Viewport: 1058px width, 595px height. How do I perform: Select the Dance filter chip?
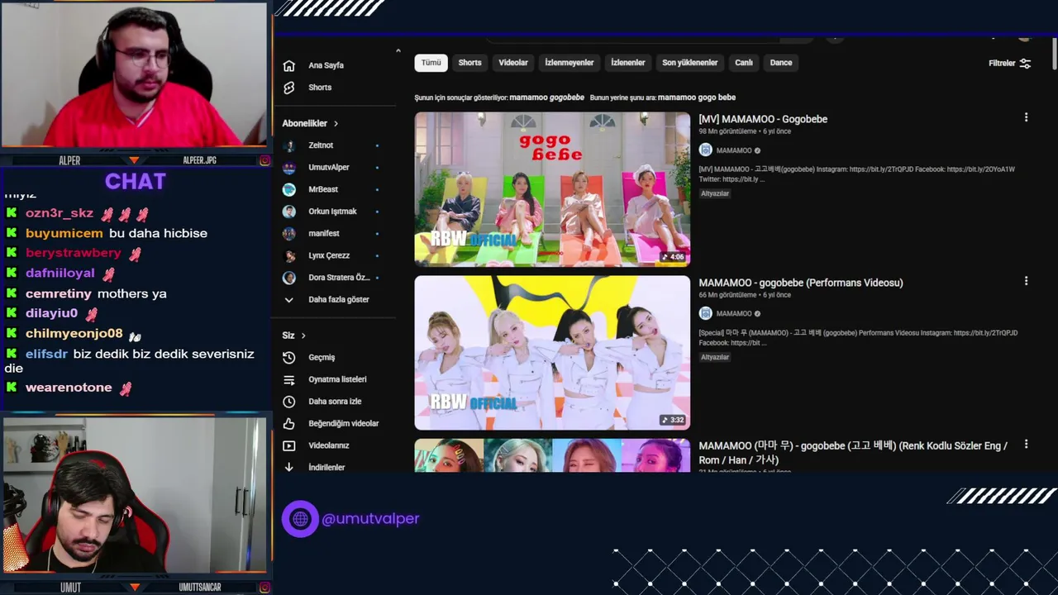click(x=781, y=63)
